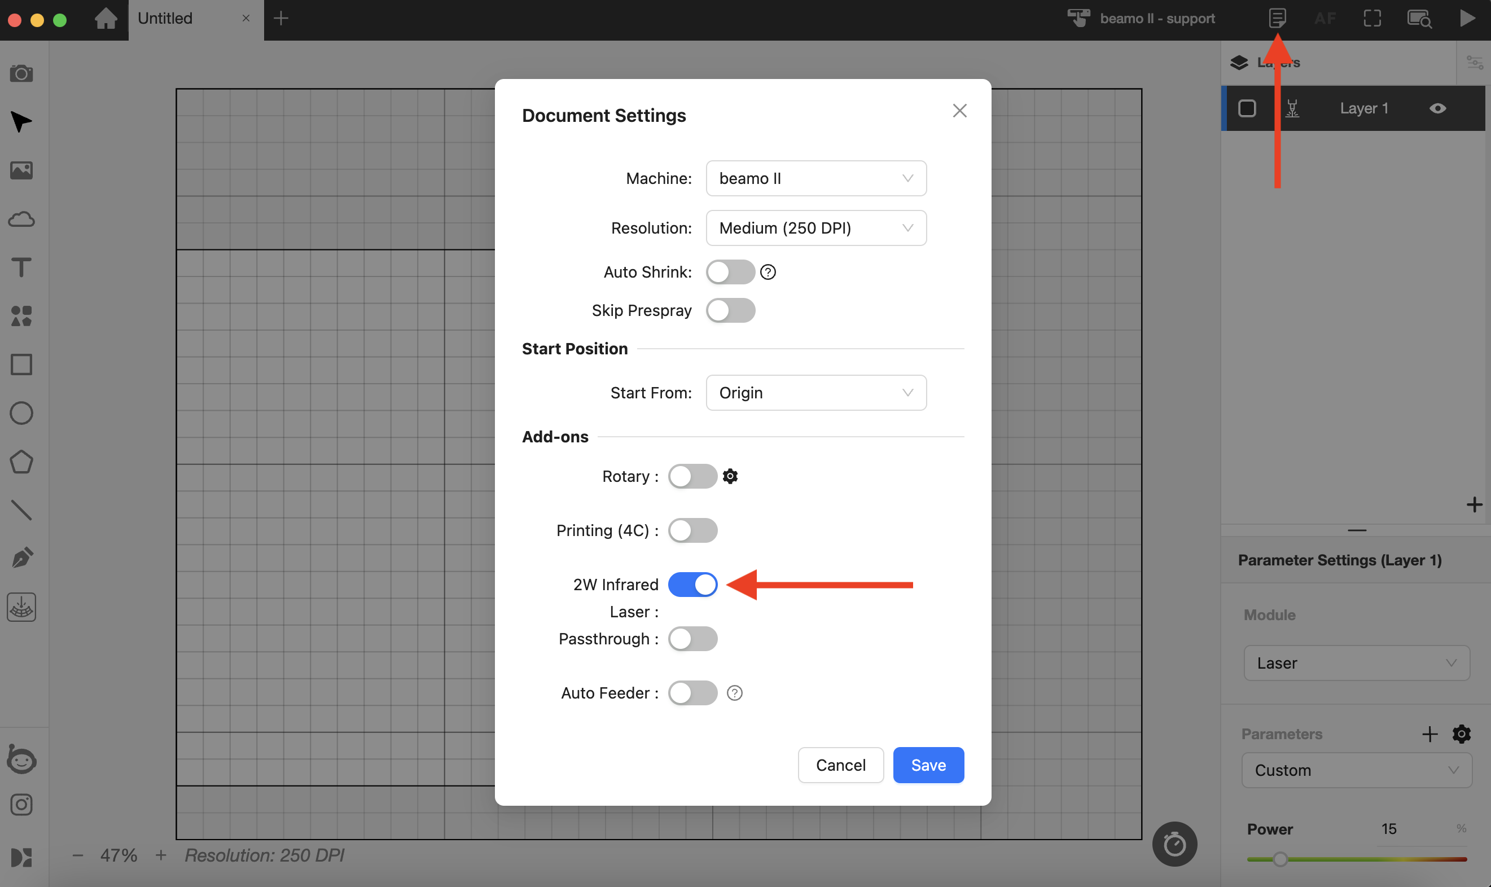This screenshot has width=1491, height=887.
Task: Open the Custom parameters dropdown
Action: point(1356,770)
